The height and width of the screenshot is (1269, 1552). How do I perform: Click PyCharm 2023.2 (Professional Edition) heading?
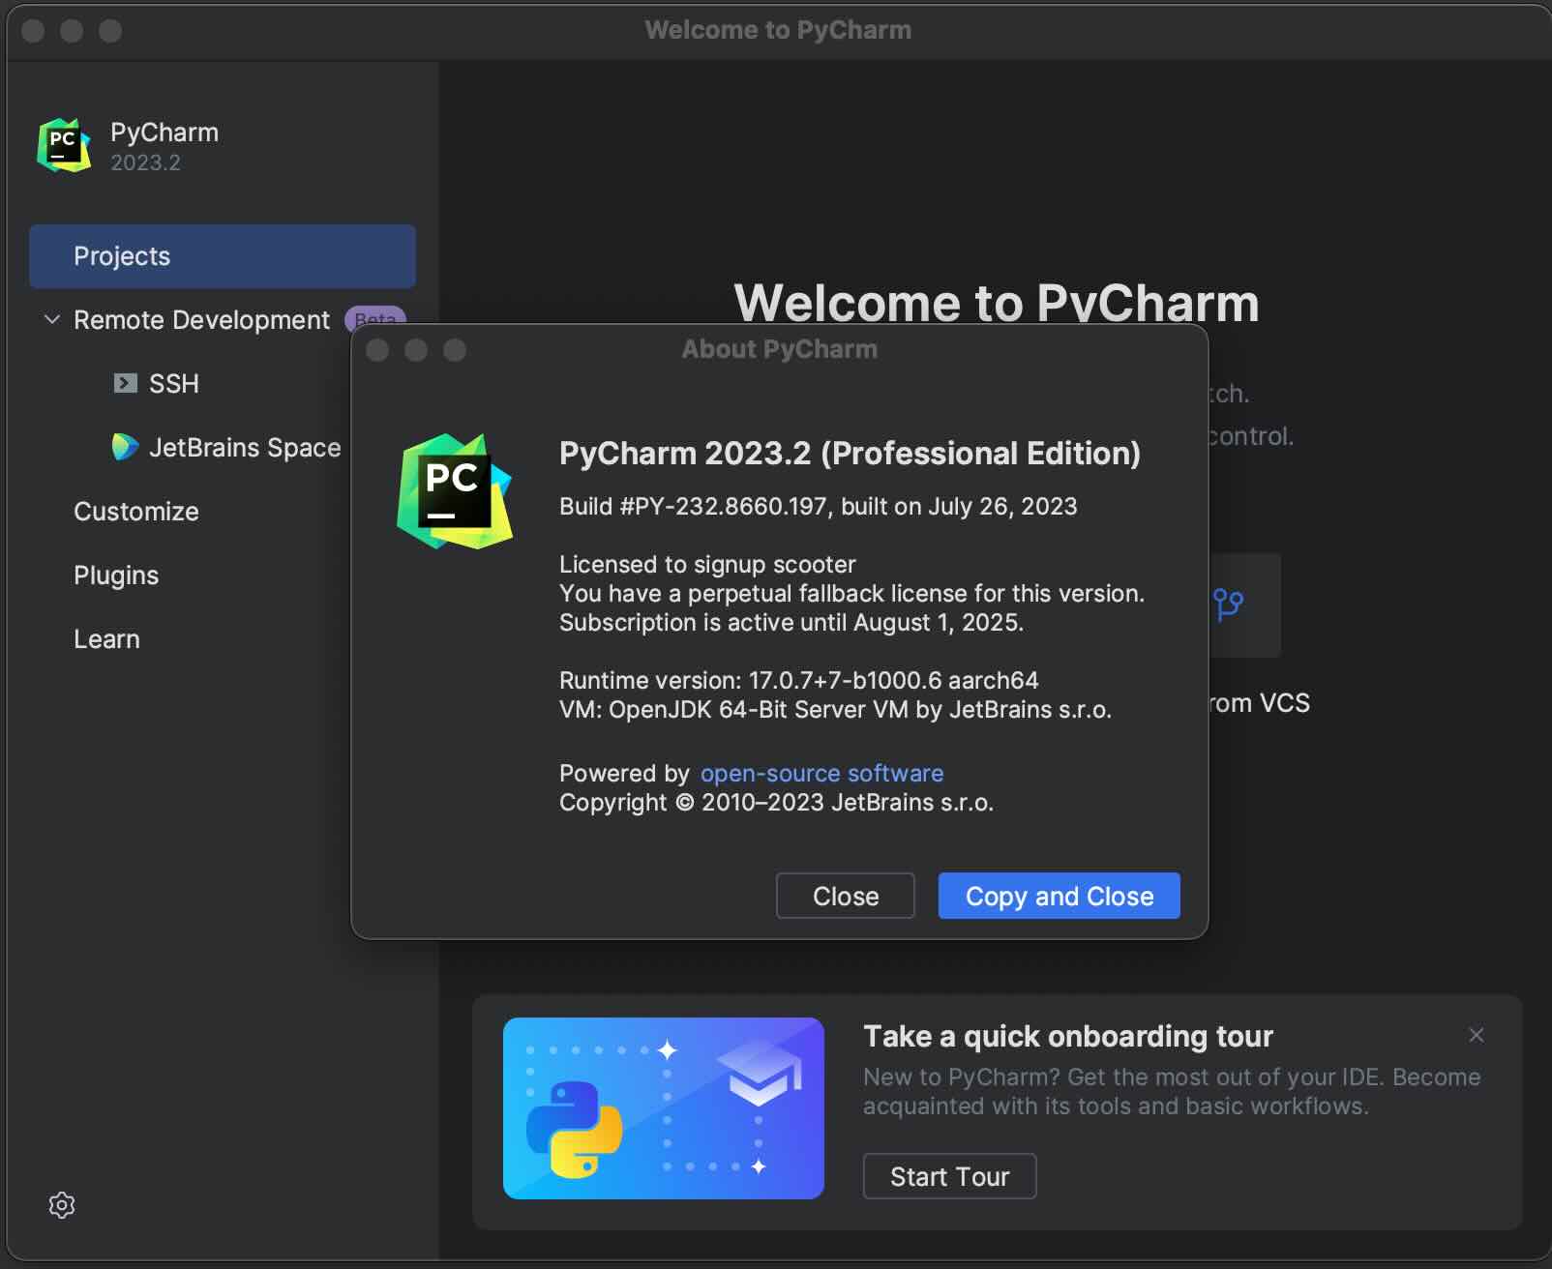(x=850, y=454)
